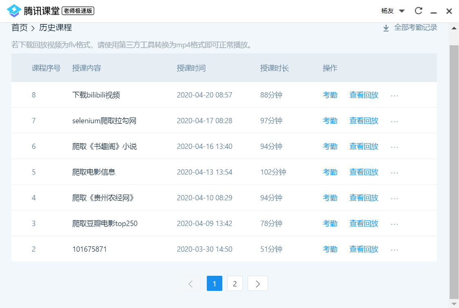Go to page 2 of the course list

pyautogui.click(x=235, y=283)
